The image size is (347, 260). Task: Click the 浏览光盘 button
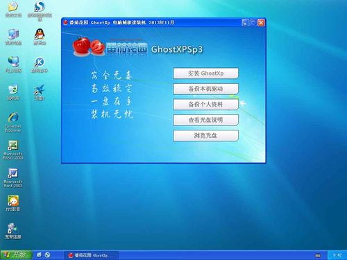coord(205,136)
